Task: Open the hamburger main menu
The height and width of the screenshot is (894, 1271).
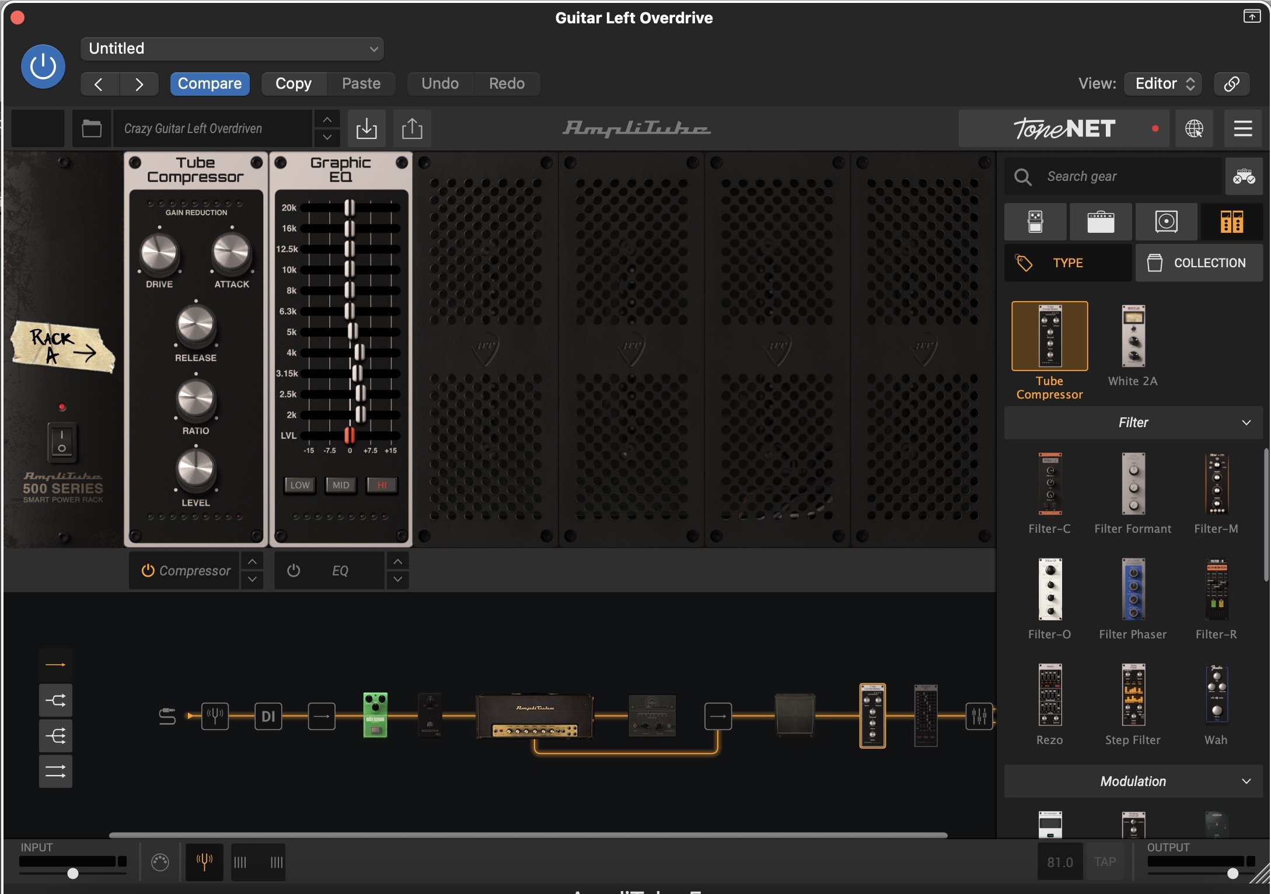Action: 1243,128
